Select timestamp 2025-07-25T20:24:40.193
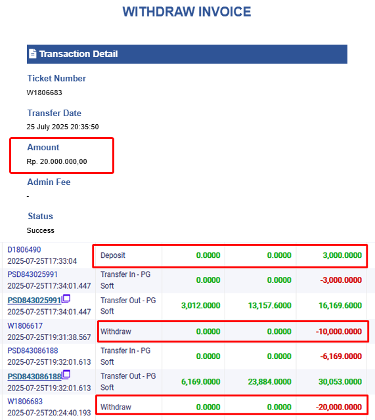Image resolution: width=375 pixels, height=420 pixels. pyautogui.click(x=49, y=413)
